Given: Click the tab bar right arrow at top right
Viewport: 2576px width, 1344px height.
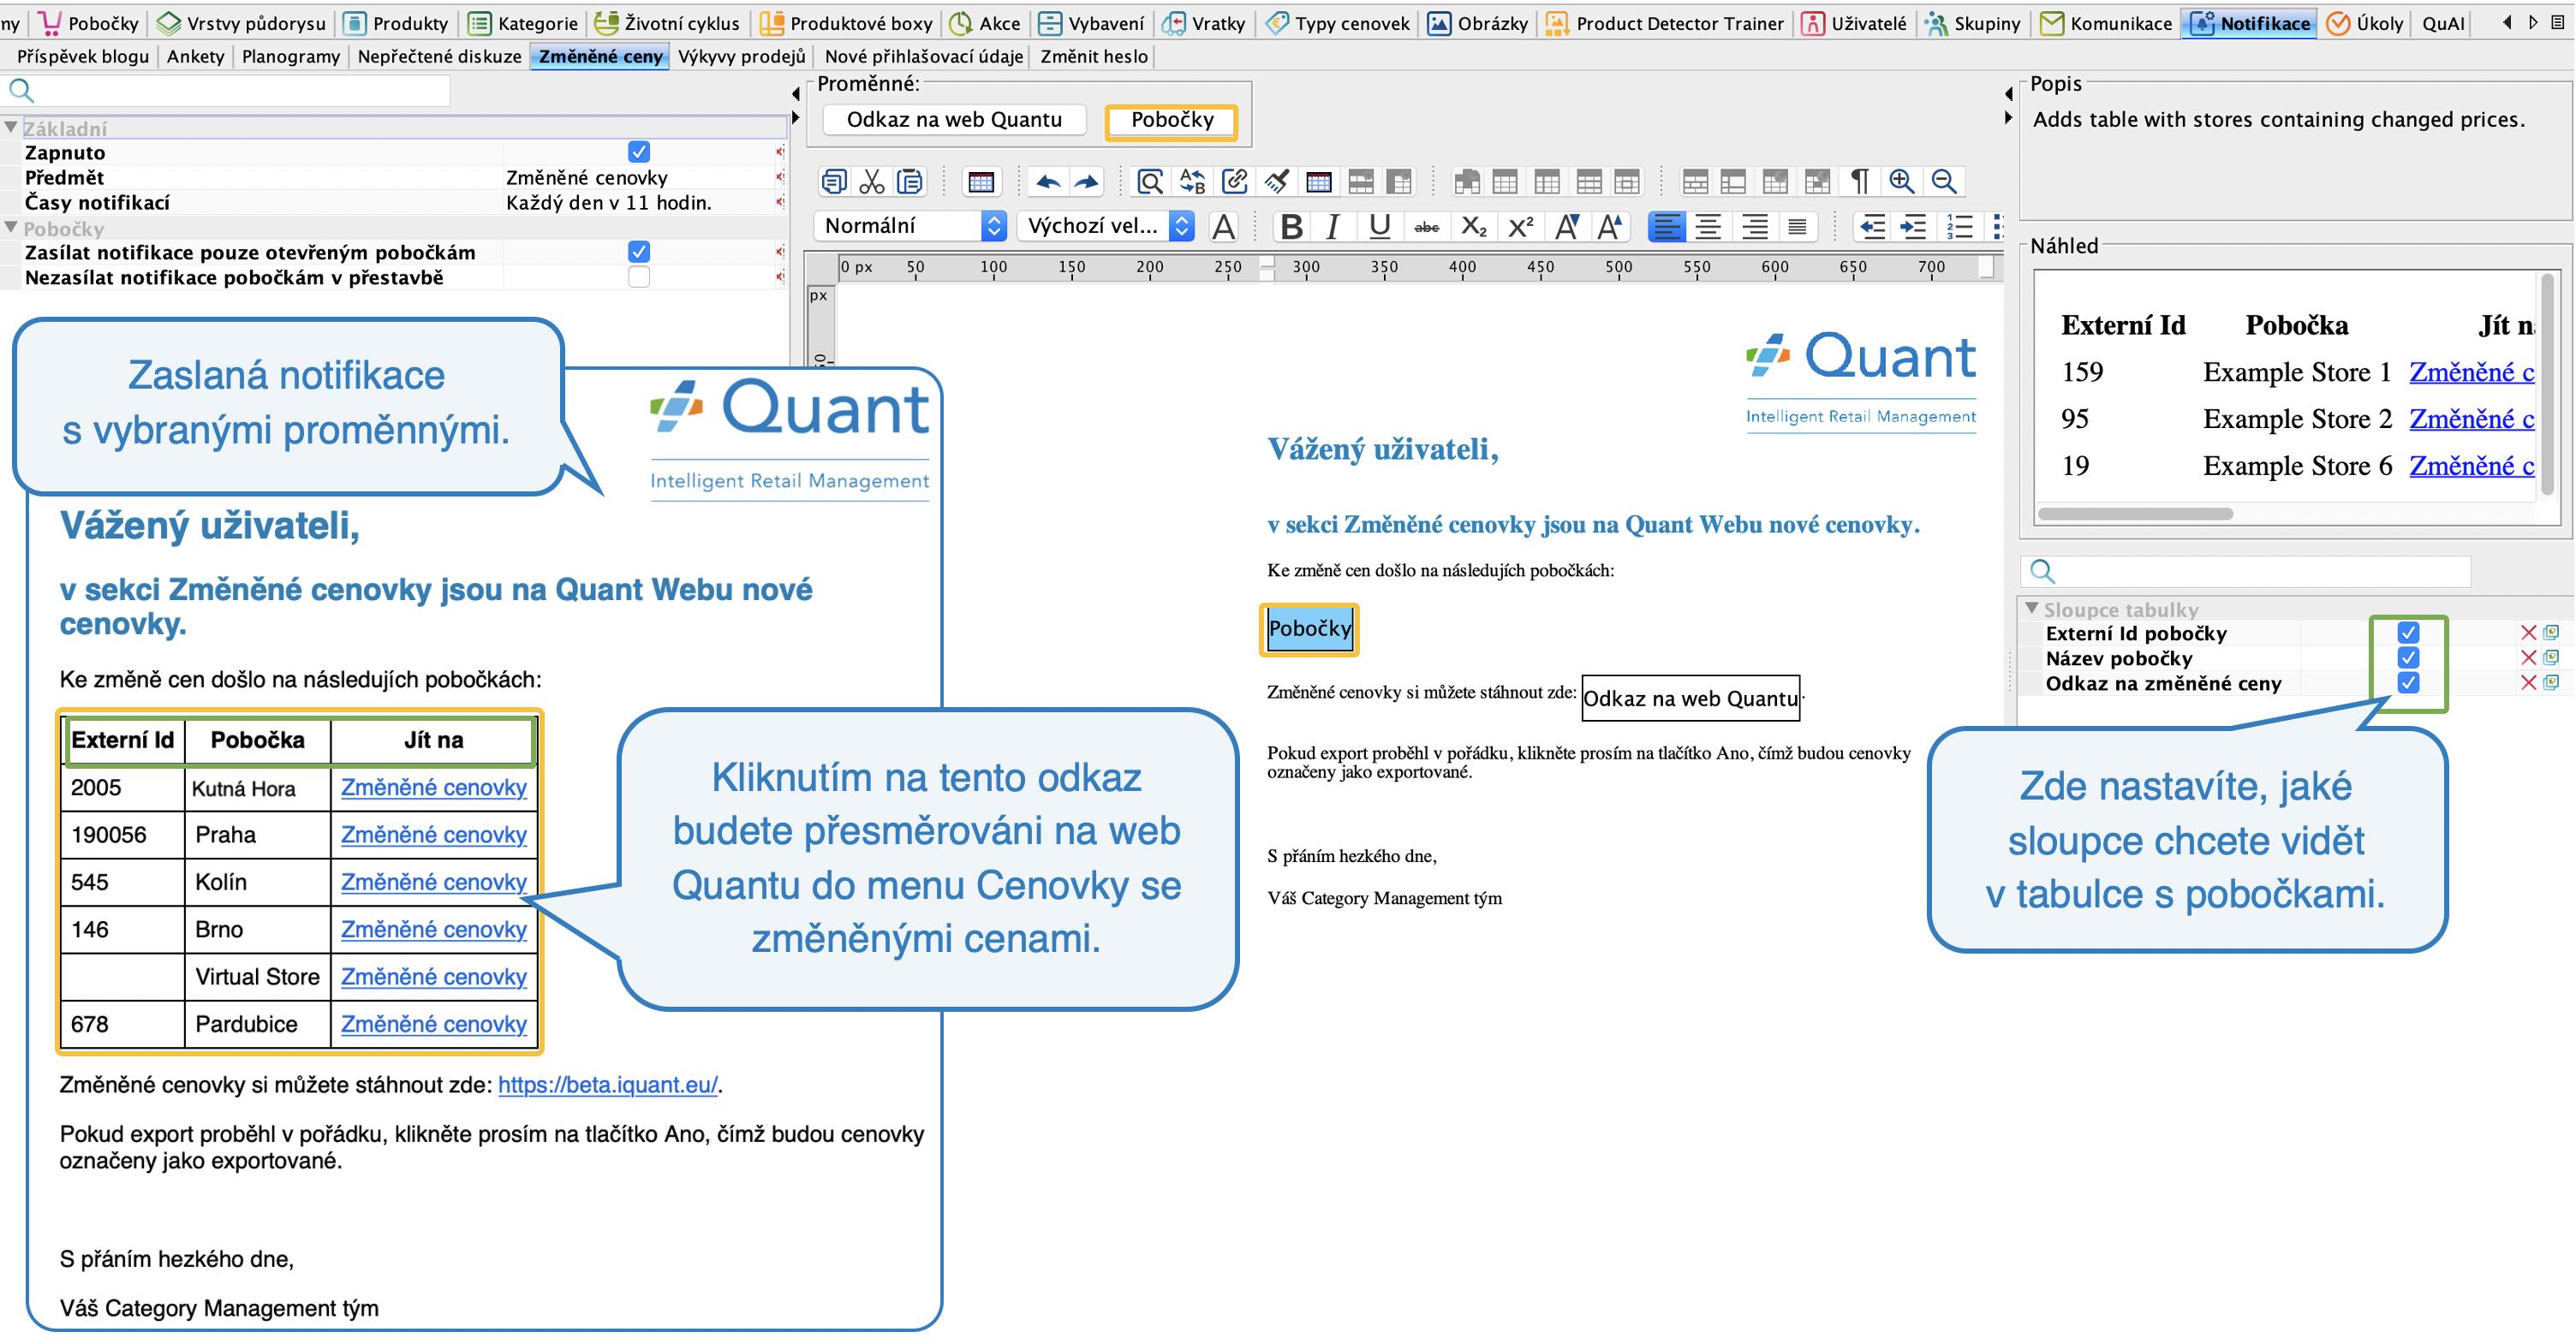Looking at the screenshot, I should coord(2533,22).
